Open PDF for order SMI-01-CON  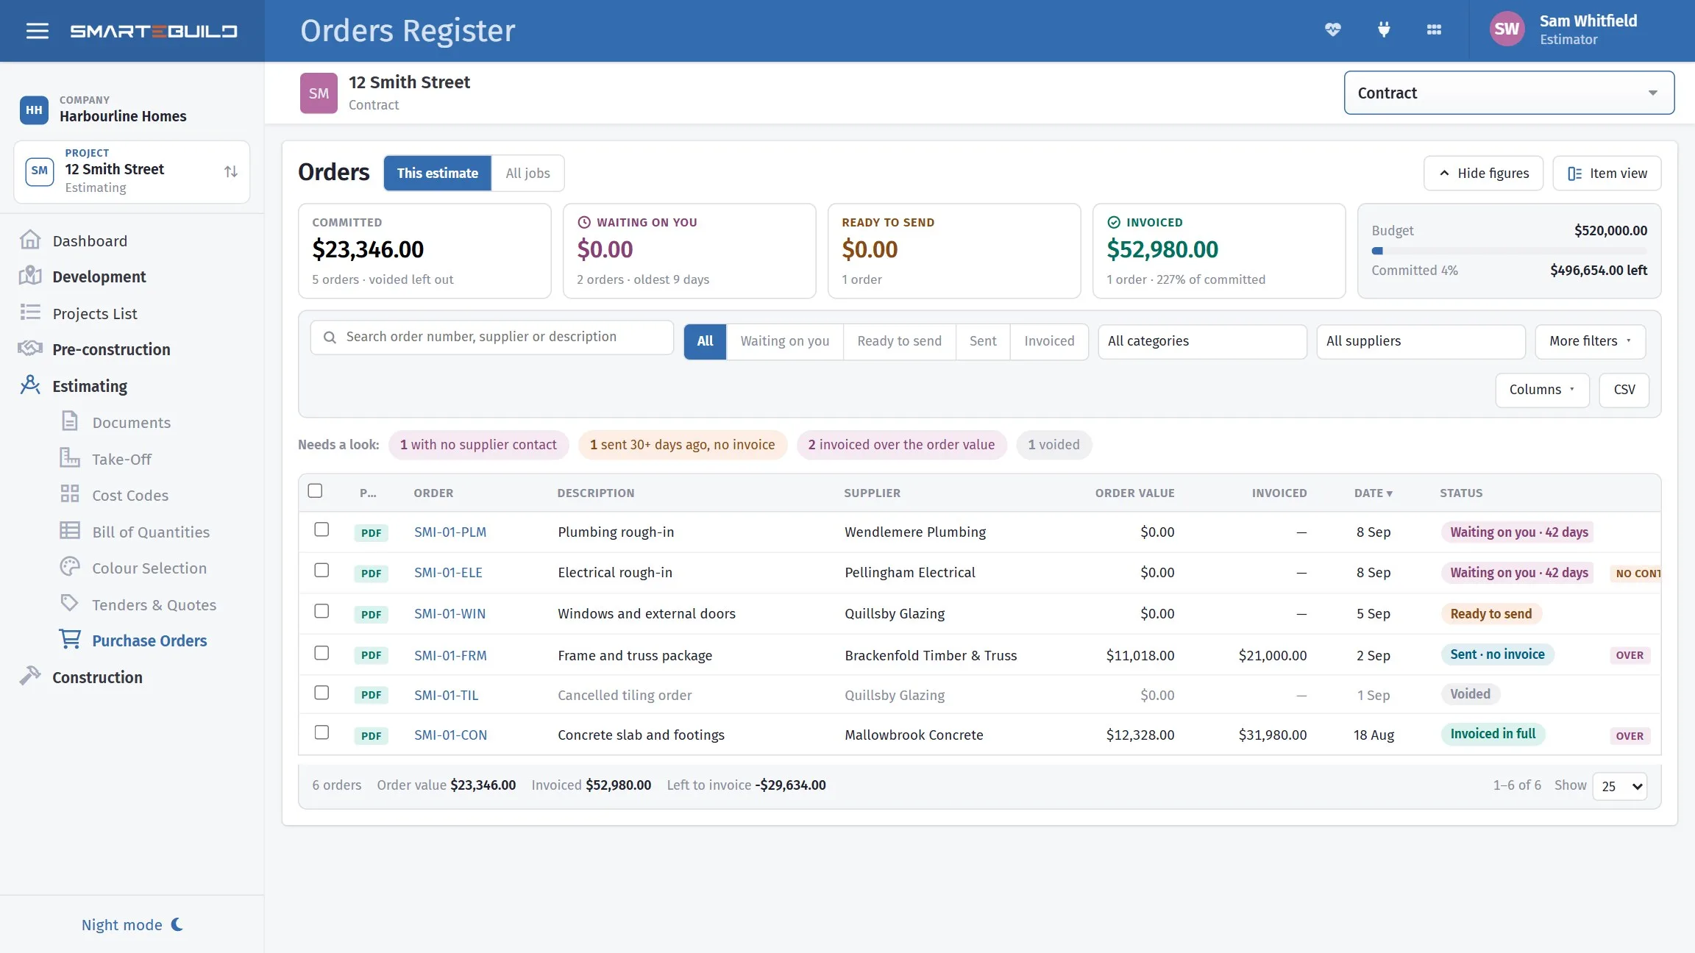point(371,735)
